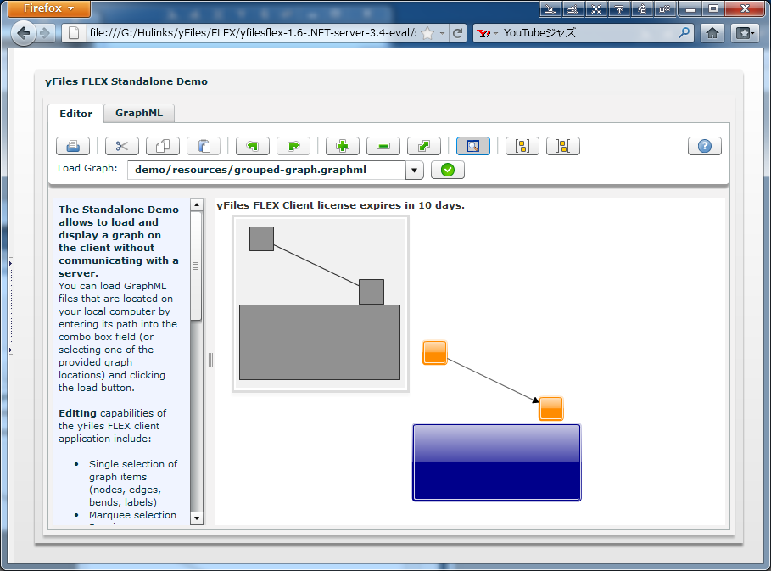The image size is (771, 571).
Task: Click the large gray rectangle in the overview
Action: (x=320, y=342)
